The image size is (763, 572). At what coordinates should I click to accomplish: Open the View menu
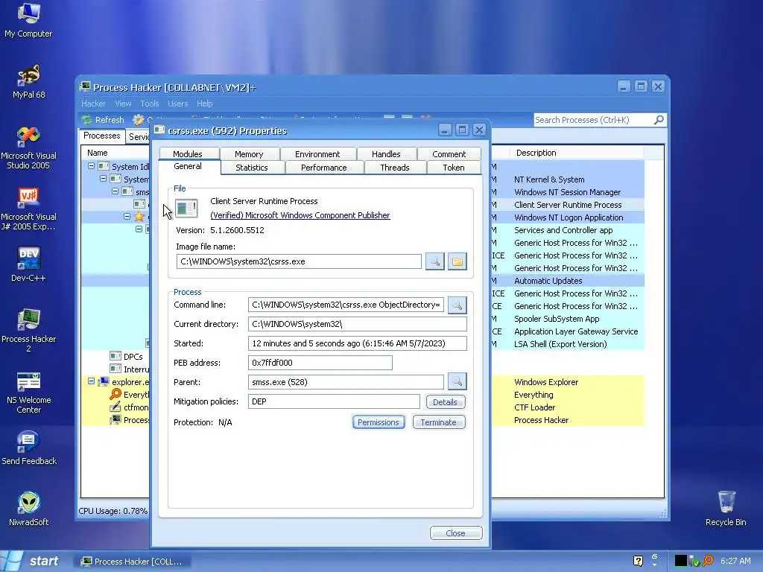pos(123,104)
